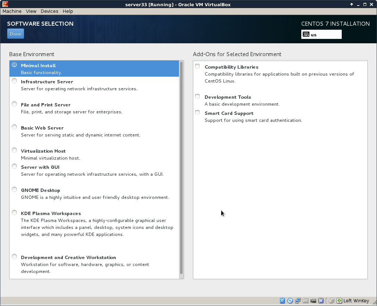Click the CPU virtualization chip icon
This screenshot has height=306, width=377.
click(321, 301)
